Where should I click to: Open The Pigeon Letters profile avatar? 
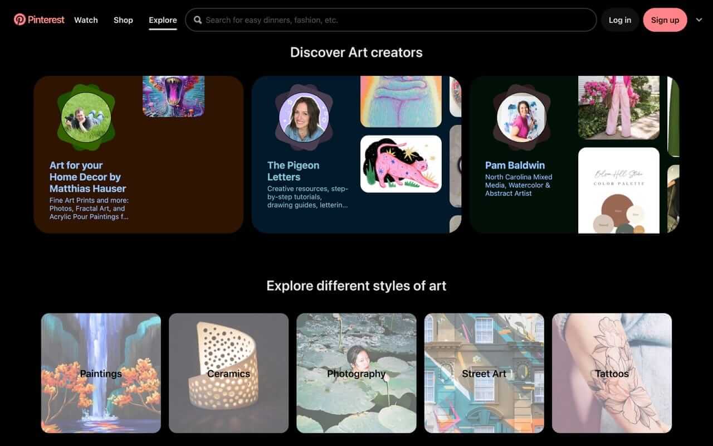click(304, 118)
